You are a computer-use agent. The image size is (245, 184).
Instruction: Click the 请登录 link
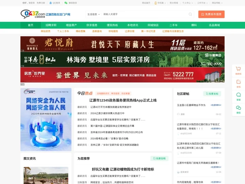click(32, 3)
